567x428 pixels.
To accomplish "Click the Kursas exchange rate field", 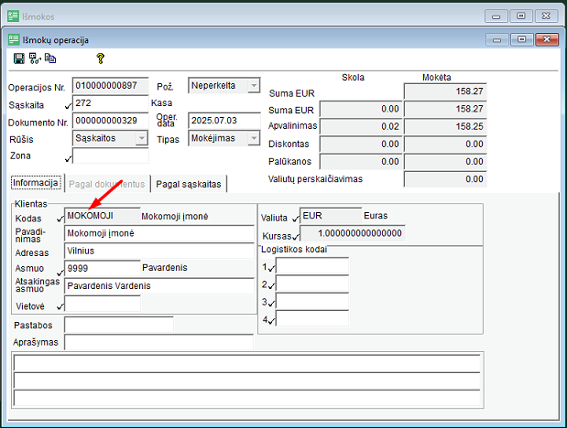I will coord(353,233).
